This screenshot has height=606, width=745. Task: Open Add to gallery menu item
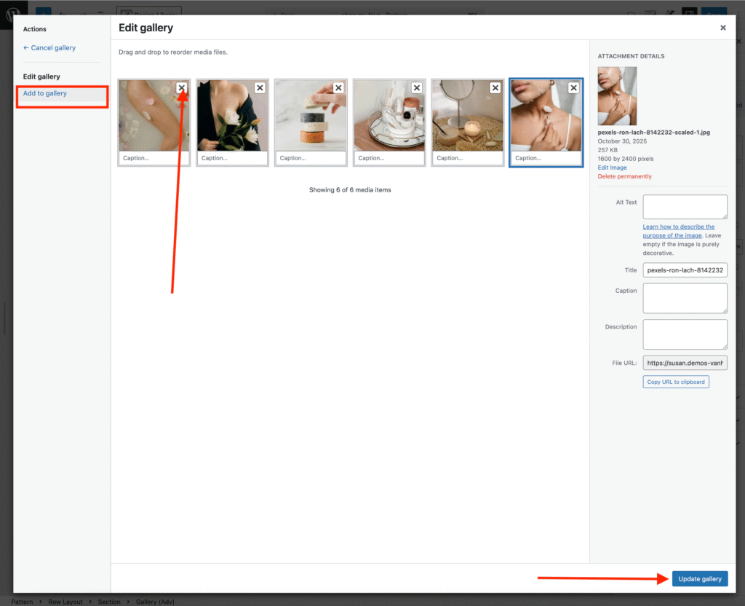(45, 93)
